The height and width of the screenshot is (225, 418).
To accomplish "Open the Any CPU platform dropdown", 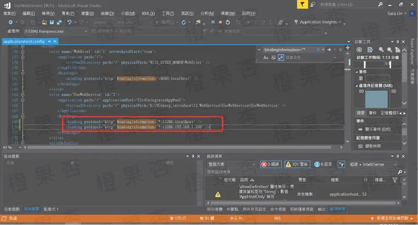I will (134, 22).
